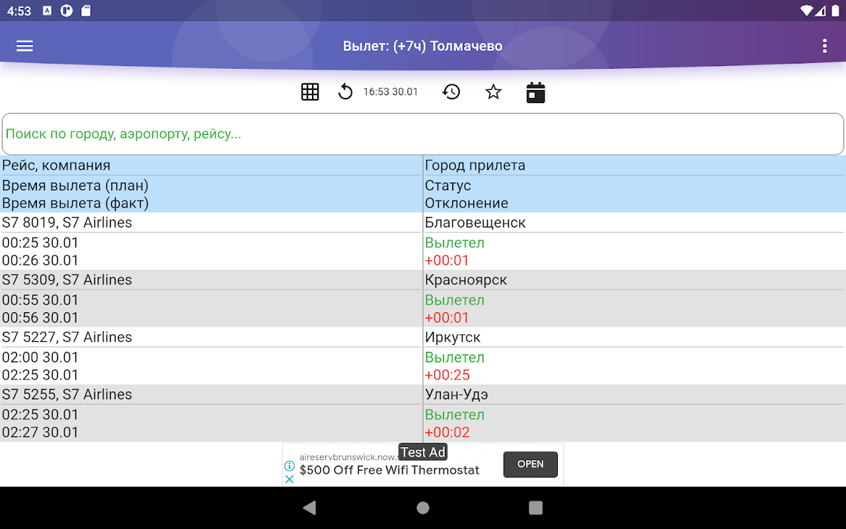
Task: Click the $500 Off Free Wifi Thermostat ad text
Action: [x=389, y=470]
